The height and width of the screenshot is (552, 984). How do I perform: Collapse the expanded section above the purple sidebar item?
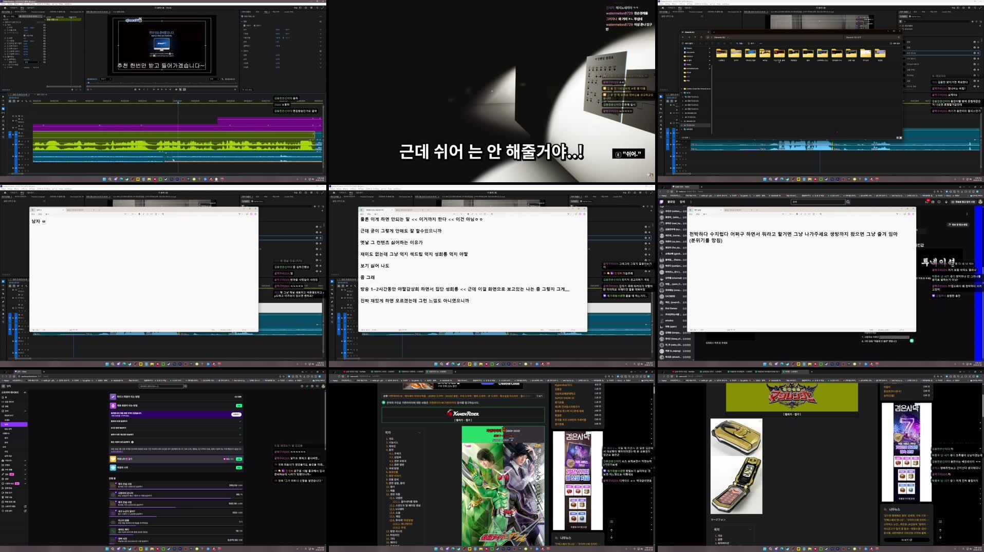click(x=24, y=411)
